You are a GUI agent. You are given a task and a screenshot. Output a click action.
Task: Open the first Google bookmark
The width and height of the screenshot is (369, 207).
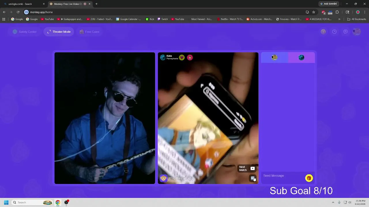tap(17, 19)
